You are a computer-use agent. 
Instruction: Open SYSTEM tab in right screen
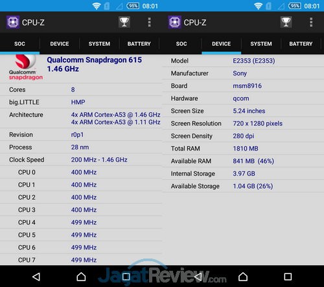coord(261,44)
